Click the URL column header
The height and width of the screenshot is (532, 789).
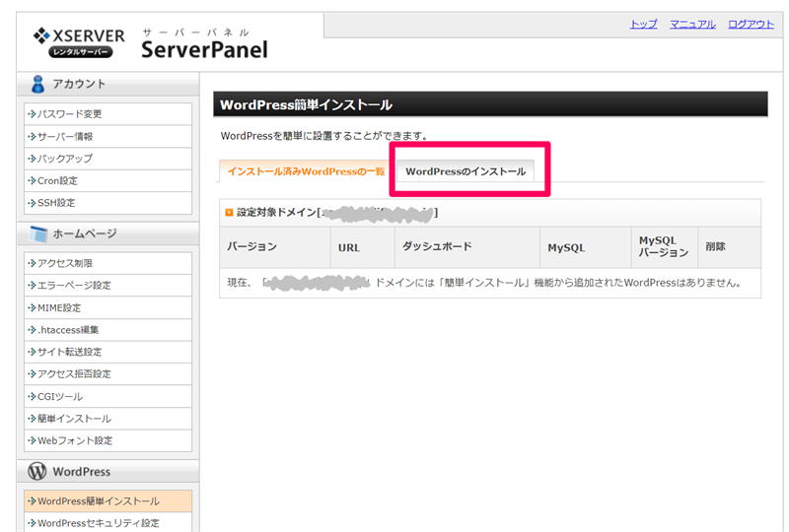362,247
